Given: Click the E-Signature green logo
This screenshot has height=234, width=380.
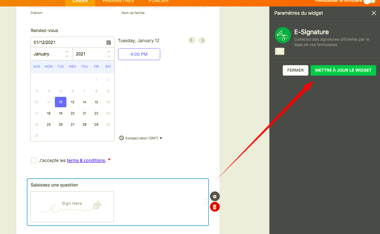Looking at the screenshot, I should (283, 35).
